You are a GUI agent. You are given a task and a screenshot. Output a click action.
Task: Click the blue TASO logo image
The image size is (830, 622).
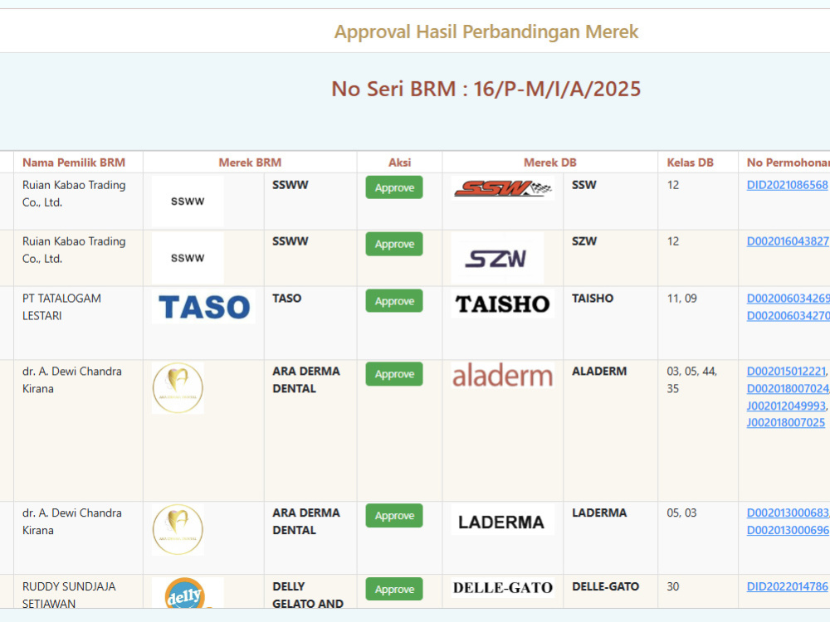[x=203, y=306]
